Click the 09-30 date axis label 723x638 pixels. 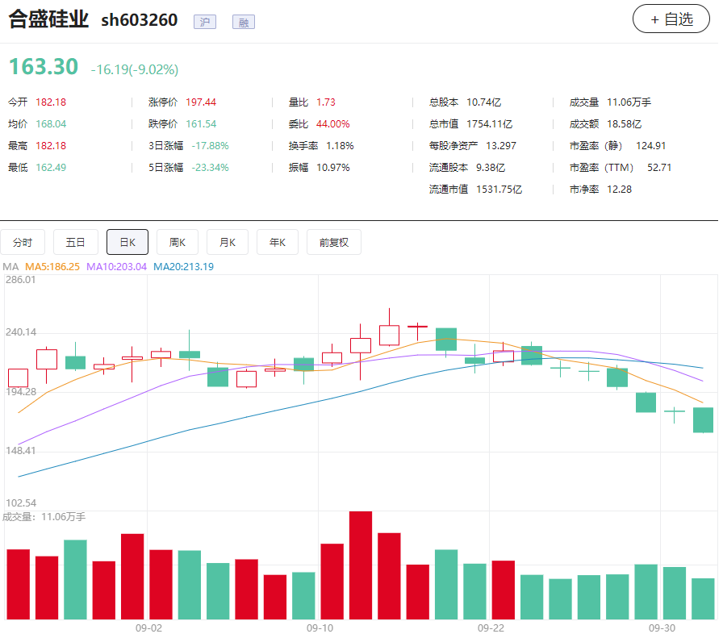pos(662,628)
